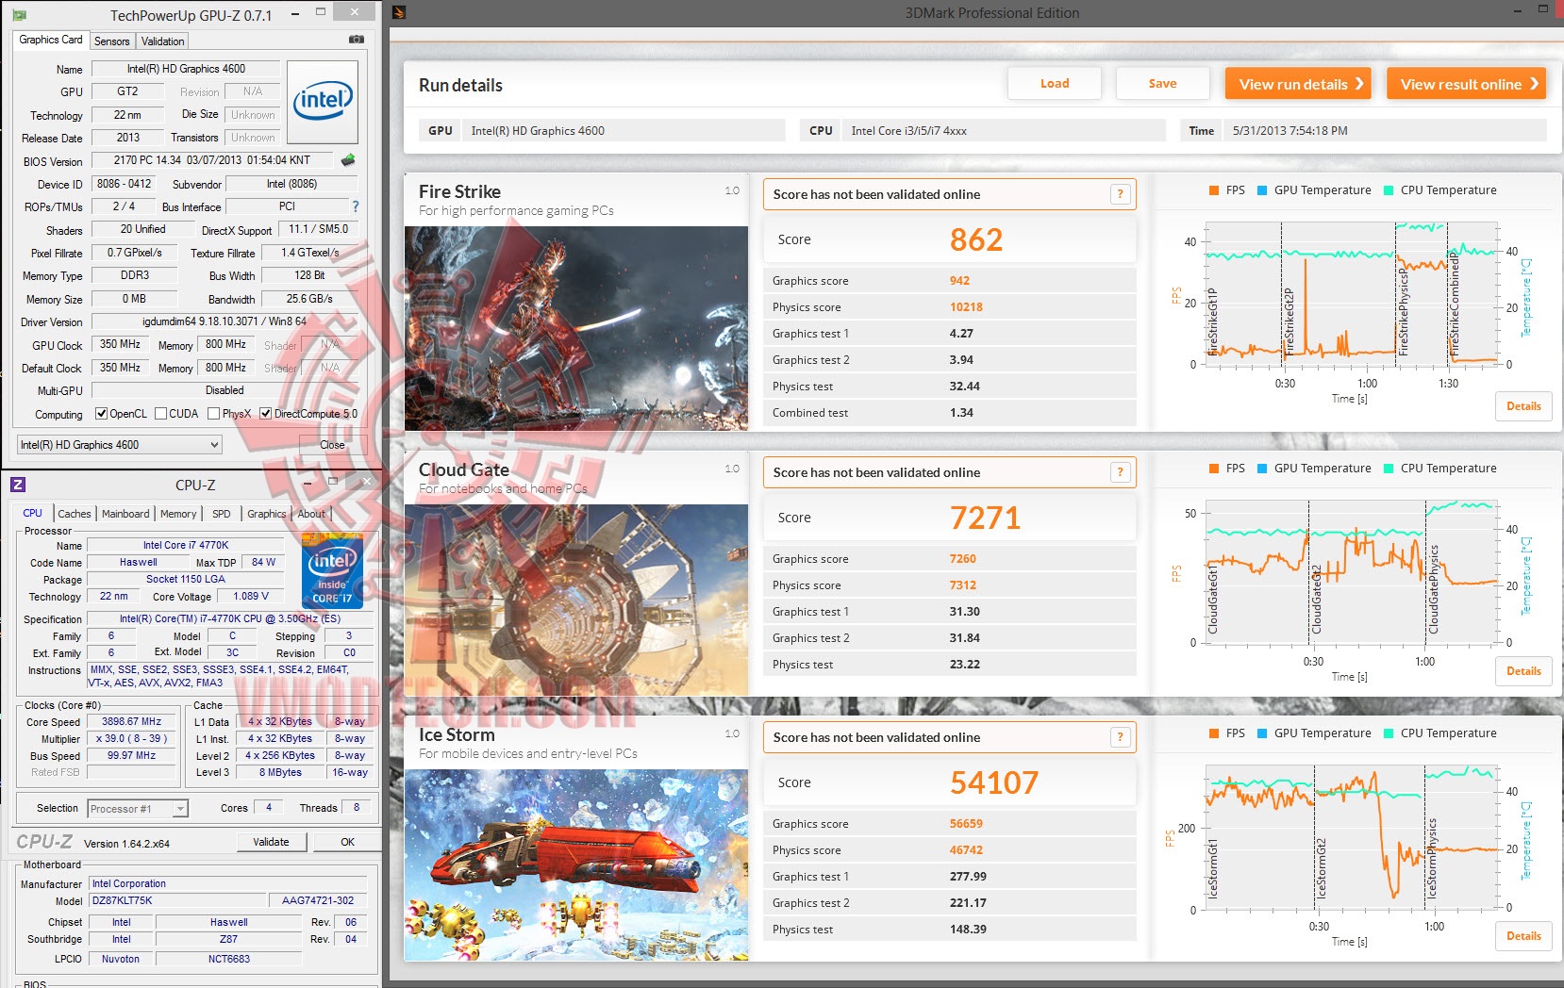The height and width of the screenshot is (988, 1564).
Task: Open the Mainboard tab in CPU-Z
Action: [x=125, y=514]
